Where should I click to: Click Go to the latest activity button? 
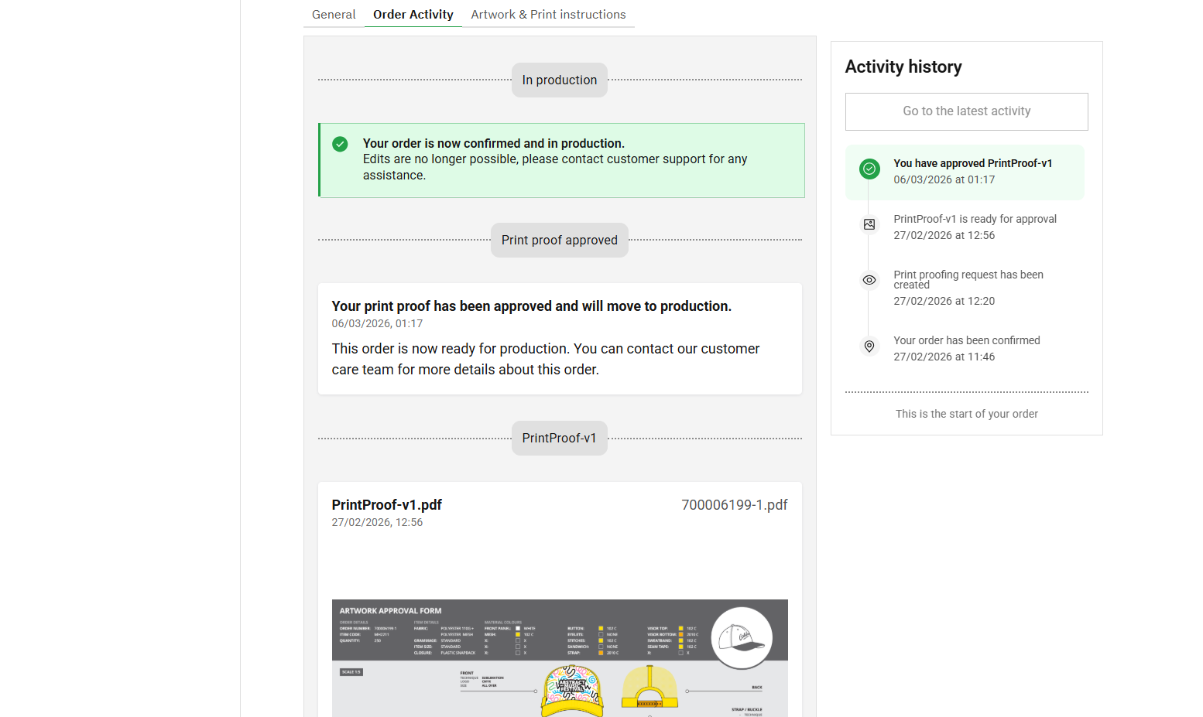tap(966, 111)
